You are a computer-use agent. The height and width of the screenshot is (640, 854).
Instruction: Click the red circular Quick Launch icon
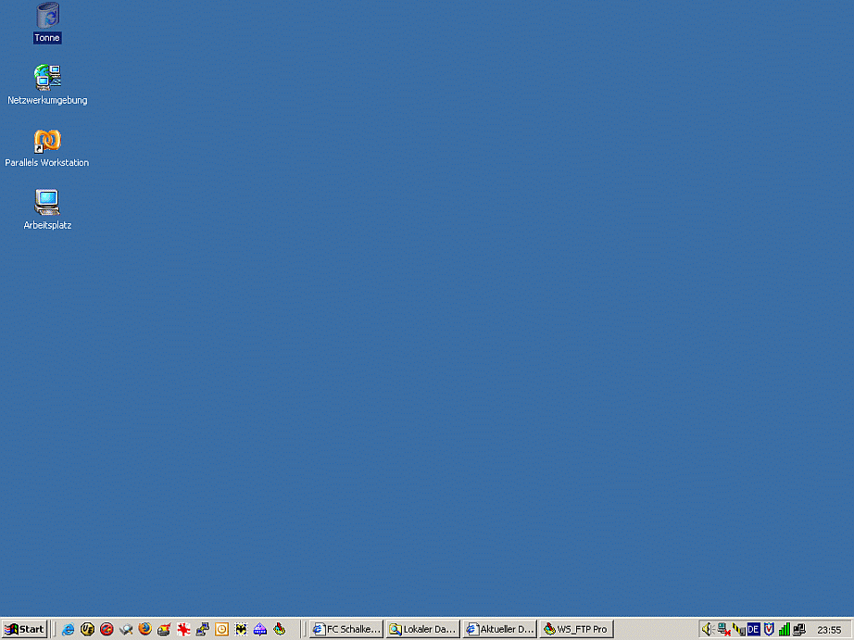[x=107, y=629]
